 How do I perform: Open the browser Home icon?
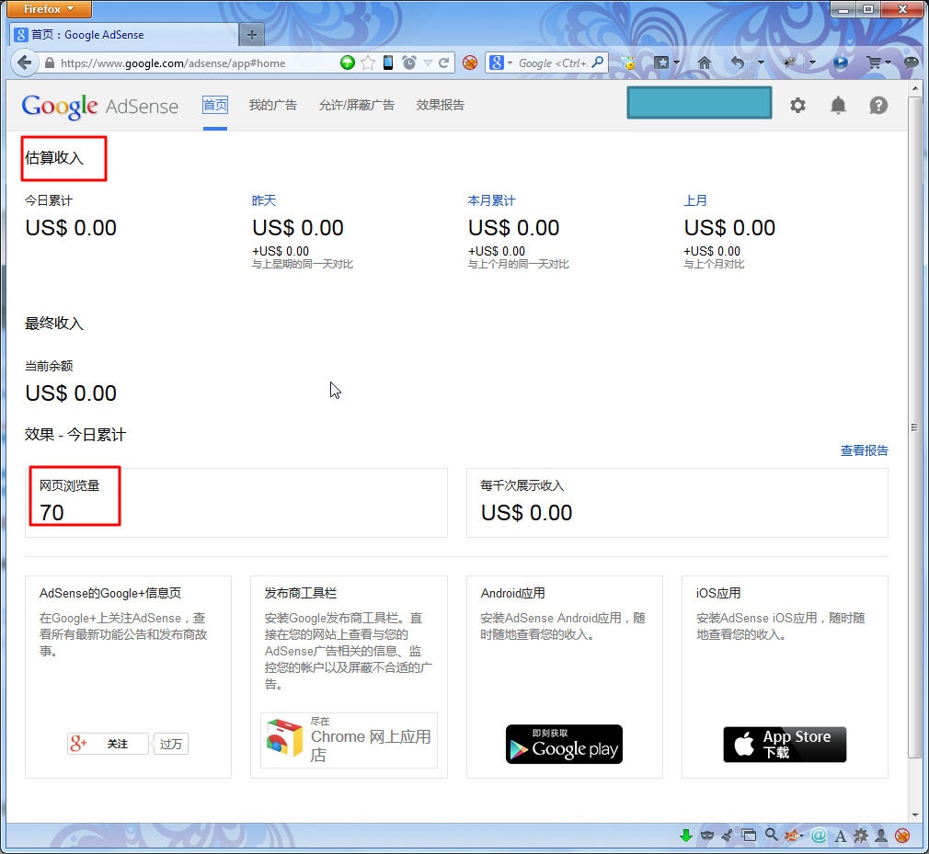(704, 63)
